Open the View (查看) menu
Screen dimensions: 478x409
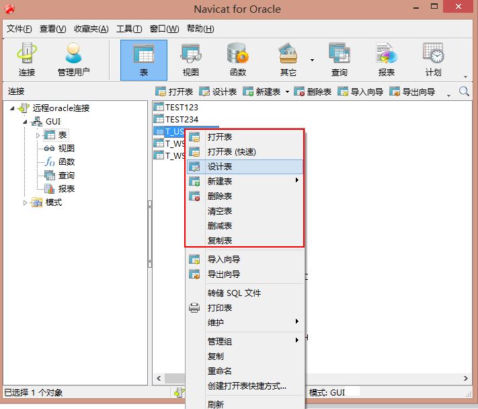coord(52,29)
